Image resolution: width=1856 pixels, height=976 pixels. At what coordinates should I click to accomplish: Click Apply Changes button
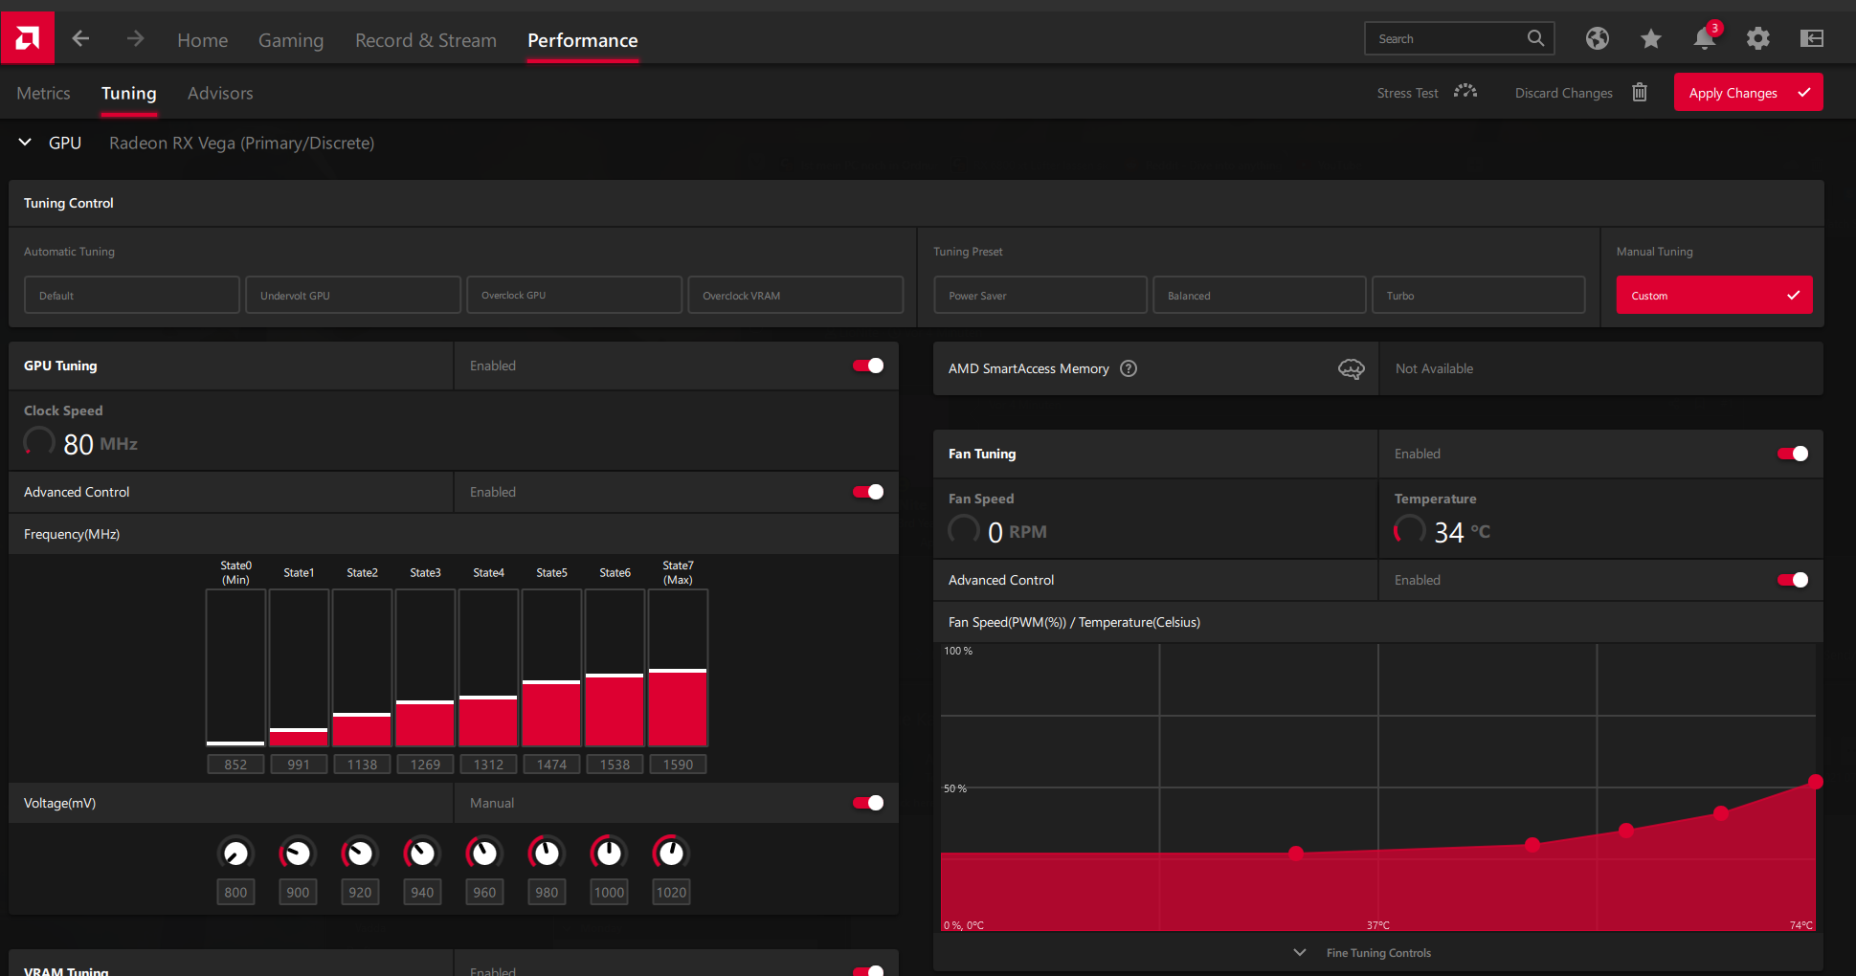[x=1748, y=92]
